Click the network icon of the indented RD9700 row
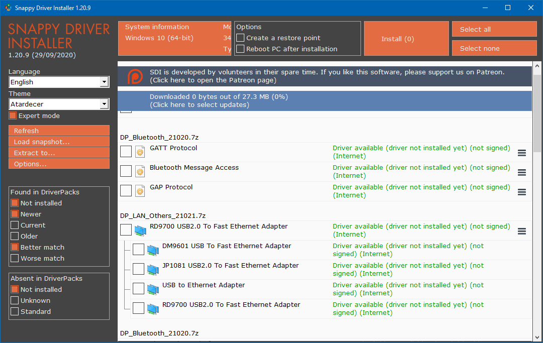The image size is (543, 343). point(153,308)
